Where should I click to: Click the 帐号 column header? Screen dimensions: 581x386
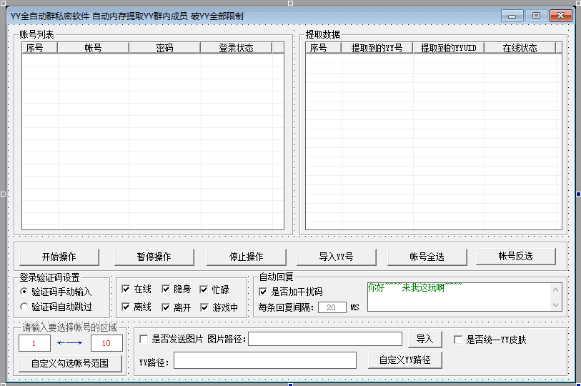[x=94, y=48]
